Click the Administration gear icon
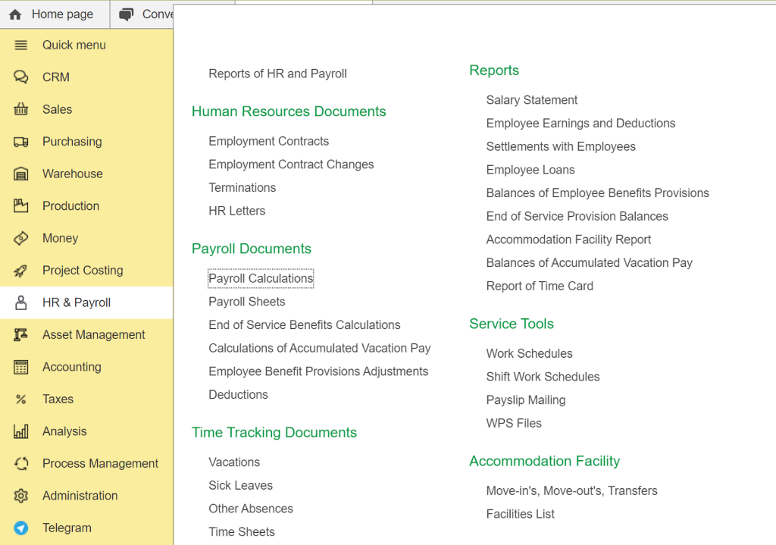Viewport: 776px width, 545px height. [20, 496]
